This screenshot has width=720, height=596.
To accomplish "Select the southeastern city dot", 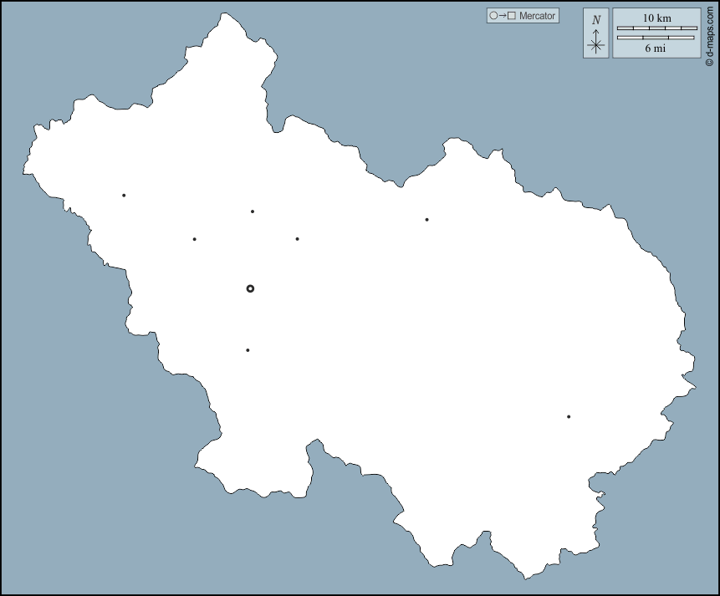I will pyautogui.click(x=569, y=416).
